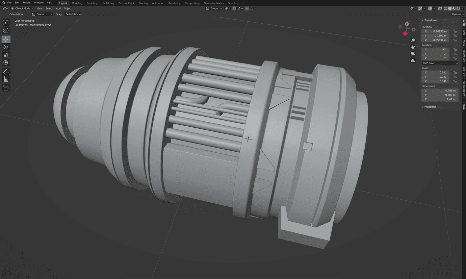The image size is (466, 279).
Task: Toggle X-ray mode in header
Action: coord(440,8)
